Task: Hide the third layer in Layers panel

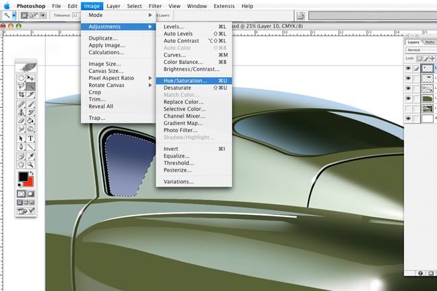Action: point(408,88)
